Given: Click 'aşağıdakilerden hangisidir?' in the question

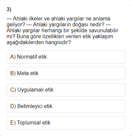Looking at the screenshot, I should coord(39,42).
